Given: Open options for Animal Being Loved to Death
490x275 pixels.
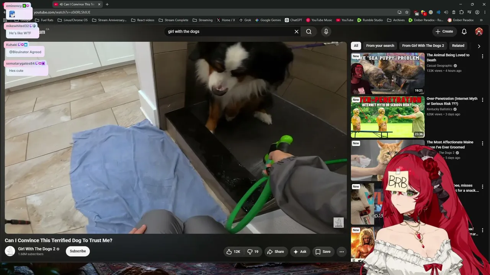Looking at the screenshot, I should point(482,57).
